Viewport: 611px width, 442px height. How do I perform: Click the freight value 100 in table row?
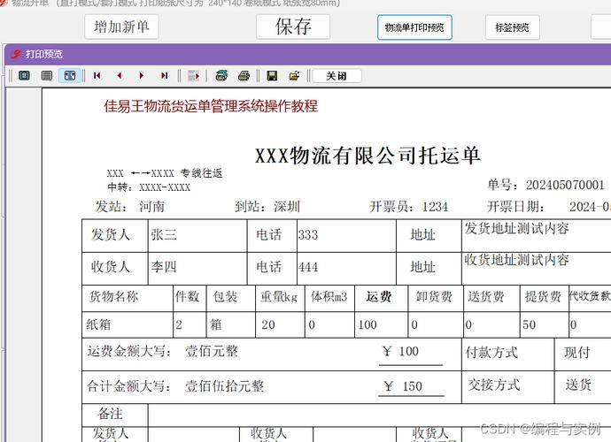coord(367,325)
